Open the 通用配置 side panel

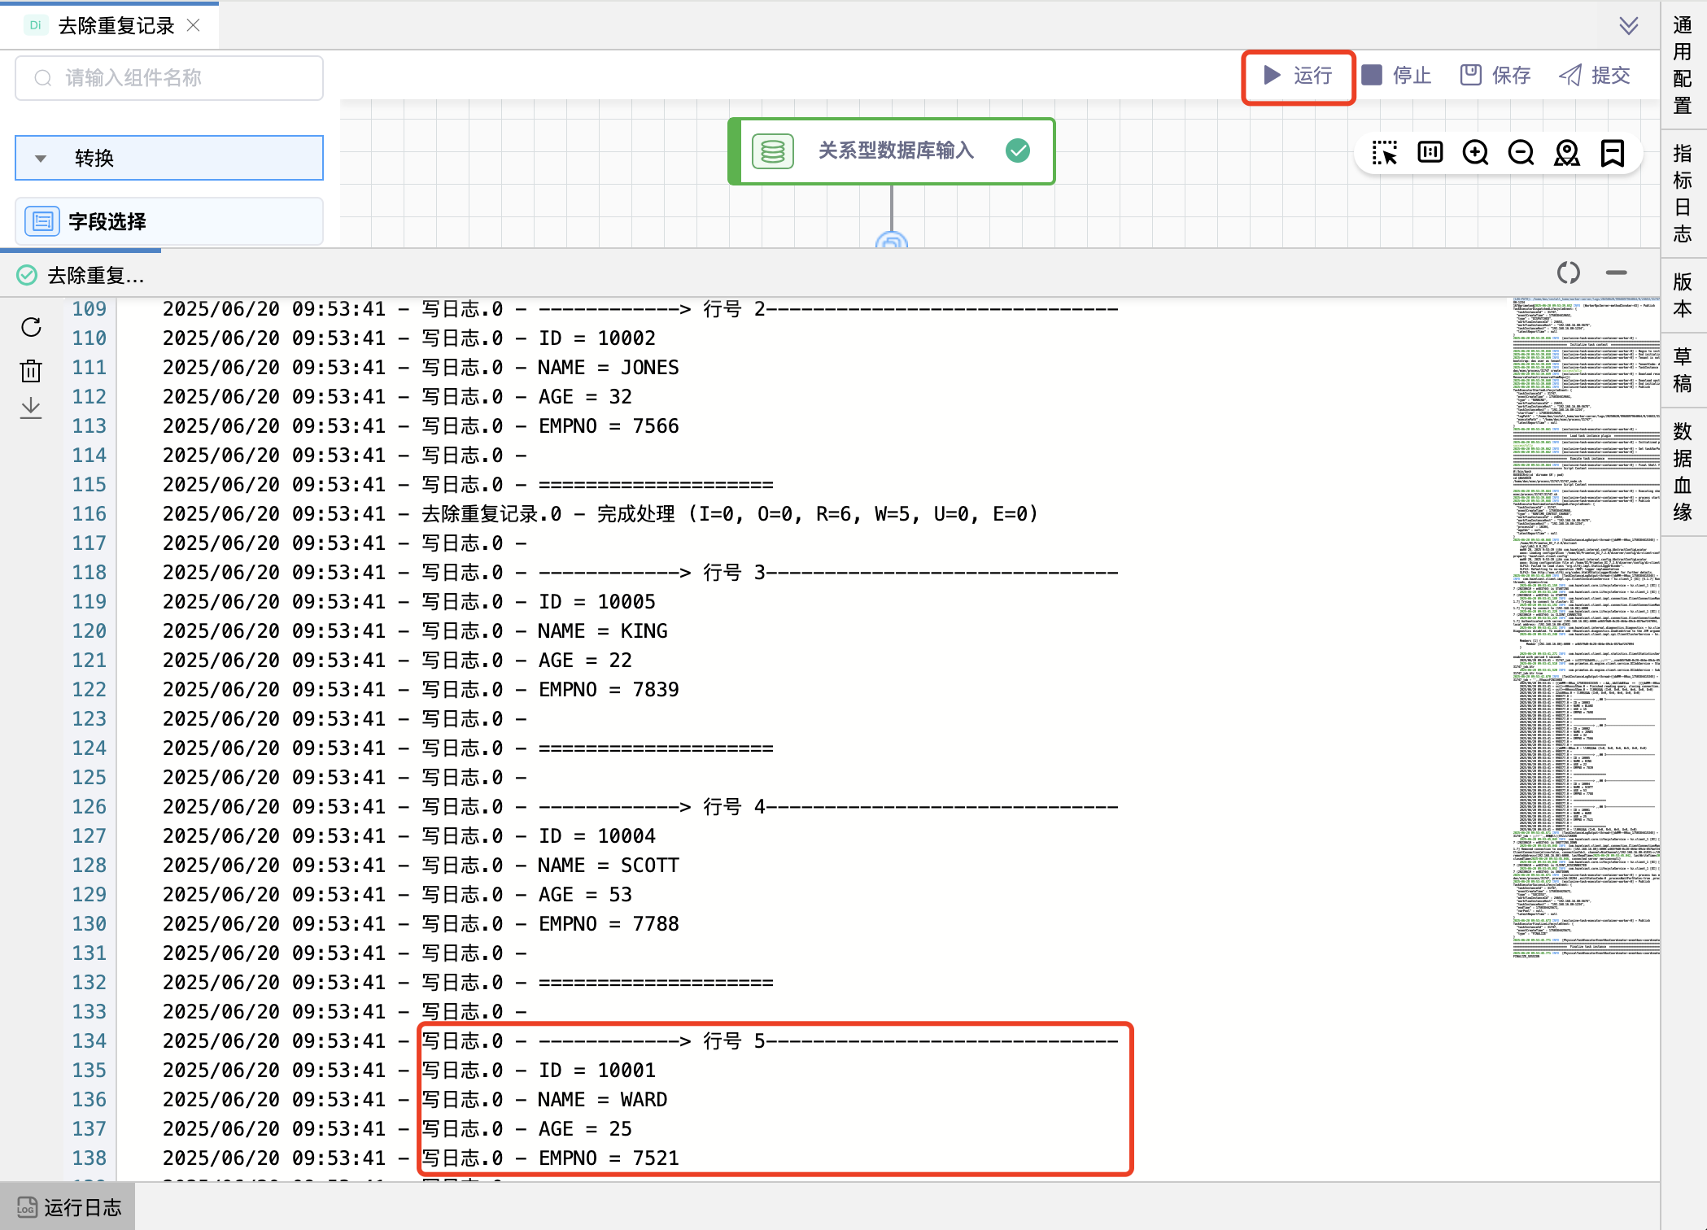(1683, 65)
